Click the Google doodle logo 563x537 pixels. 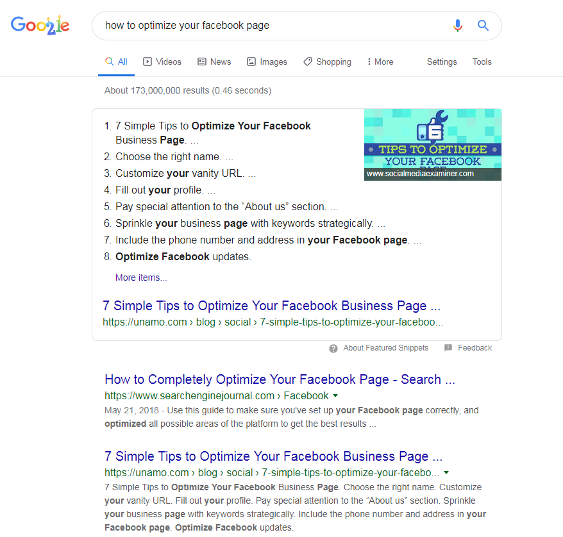click(x=40, y=25)
